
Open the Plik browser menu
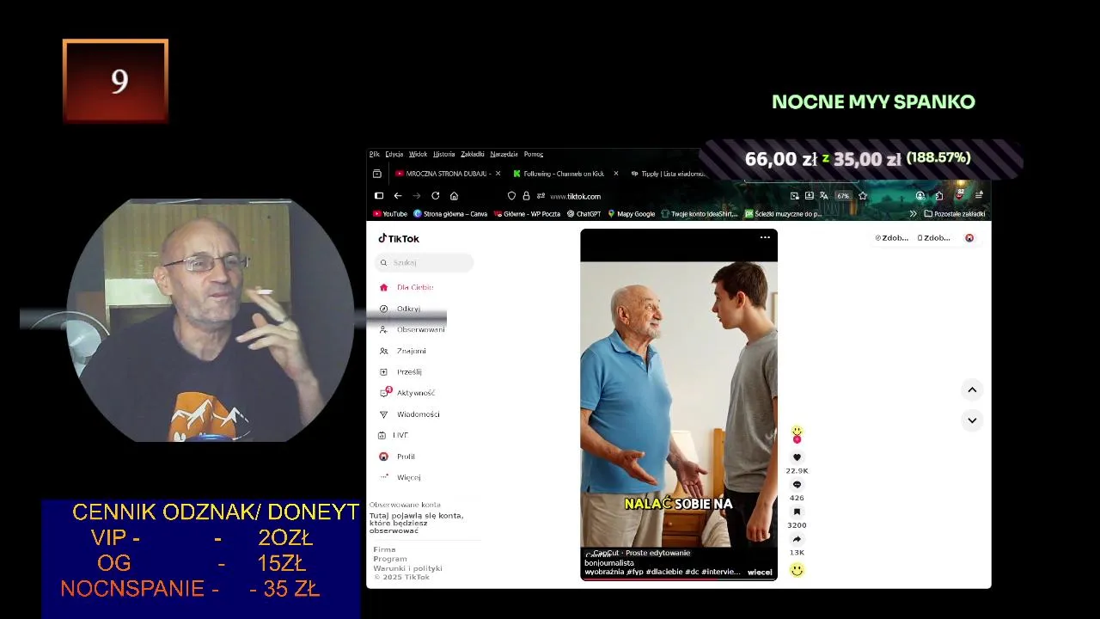click(x=375, y=154)
